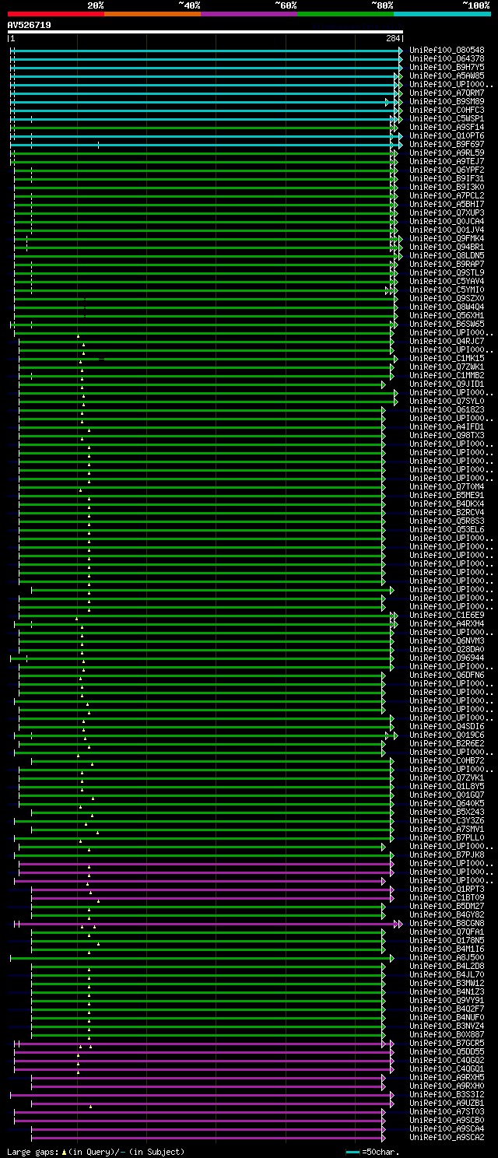The width and height of the screenshot is (498, 1158).
Task: Select the UniRef100_Q5DD55 label
Action: 447,1052
